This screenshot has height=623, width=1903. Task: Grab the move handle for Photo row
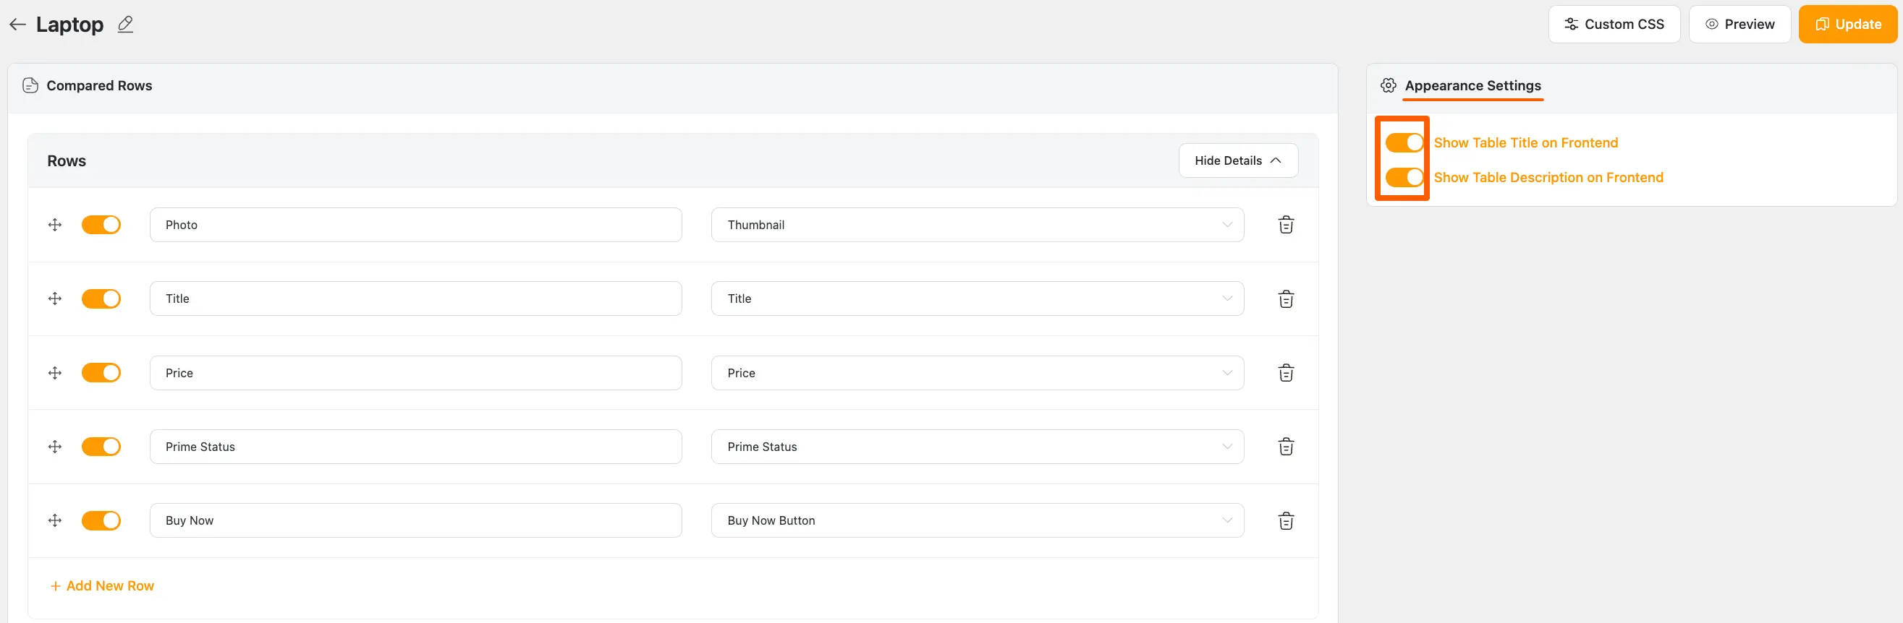point(55,225)
